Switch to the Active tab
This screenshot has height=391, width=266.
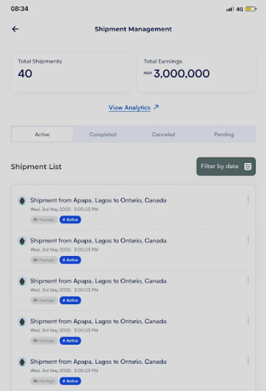point(42,135)
